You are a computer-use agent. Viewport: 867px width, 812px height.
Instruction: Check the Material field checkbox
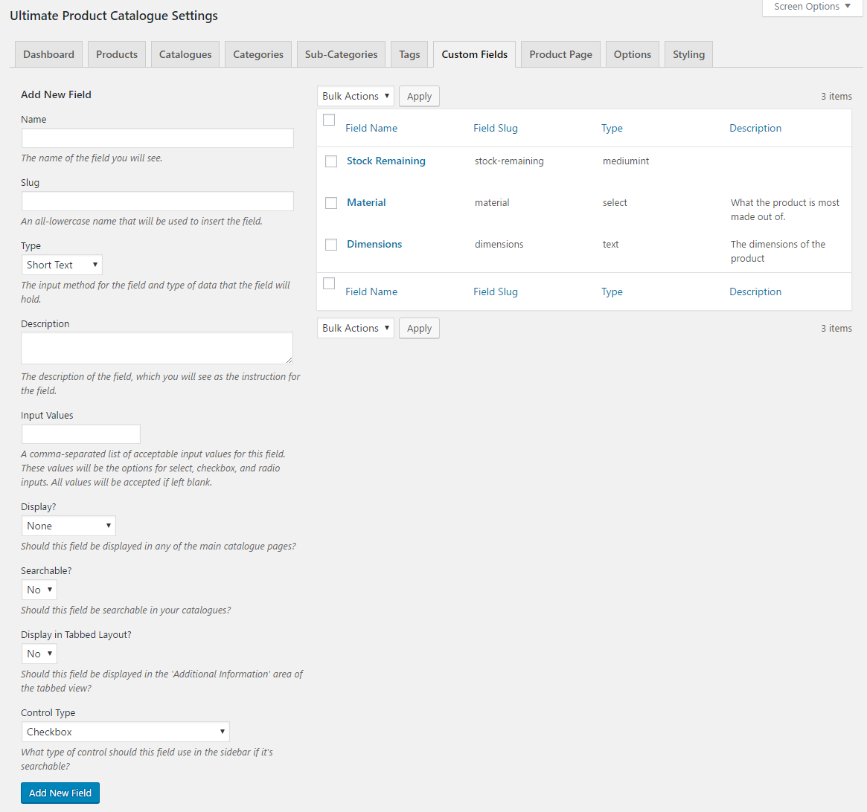331,203
